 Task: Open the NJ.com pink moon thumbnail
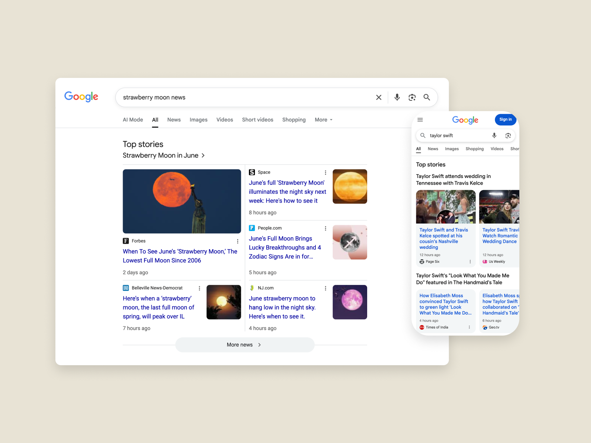point(350,302)
